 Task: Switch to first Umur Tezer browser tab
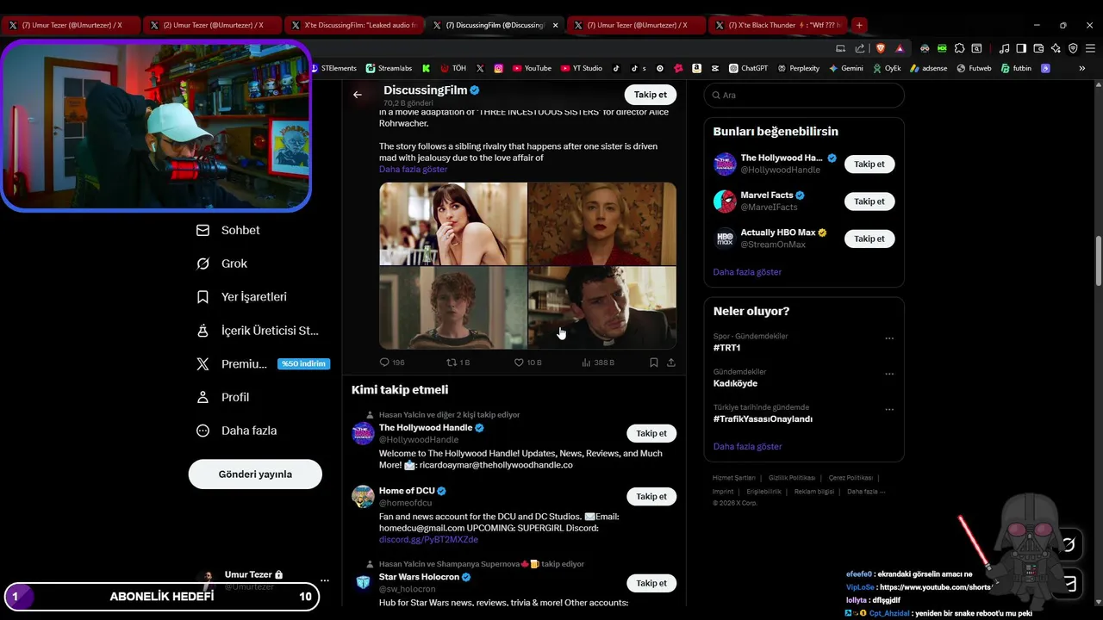[x=71, y=25]
